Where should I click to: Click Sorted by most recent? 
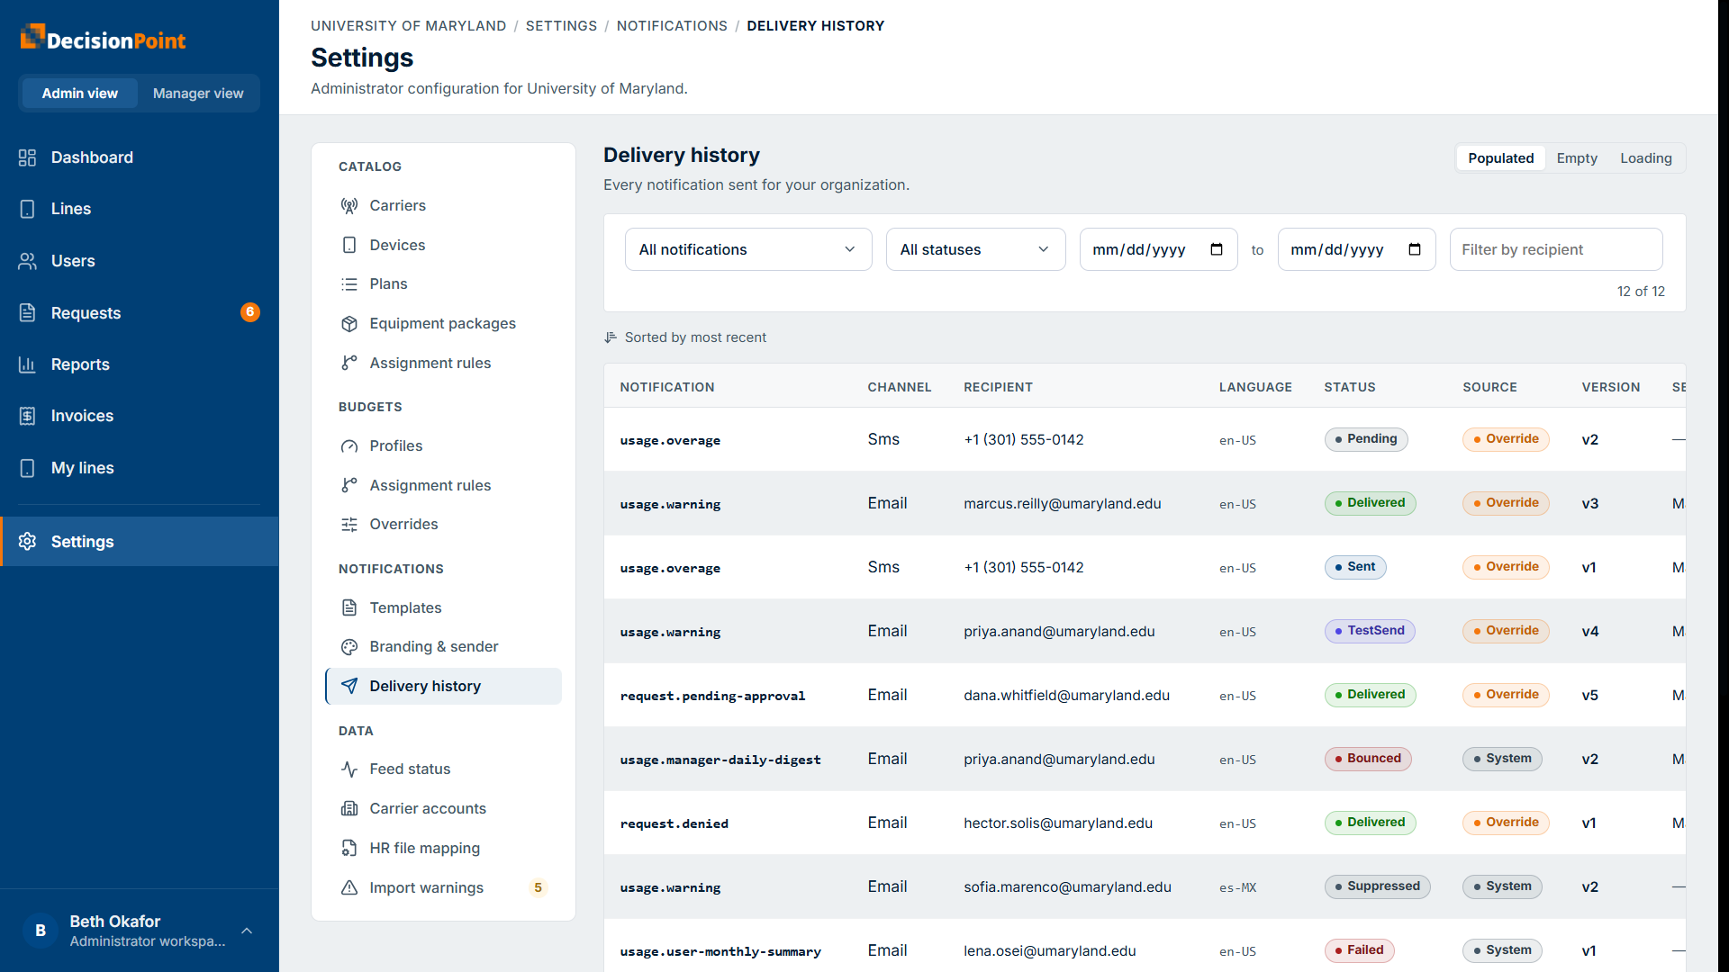point(685,337)
